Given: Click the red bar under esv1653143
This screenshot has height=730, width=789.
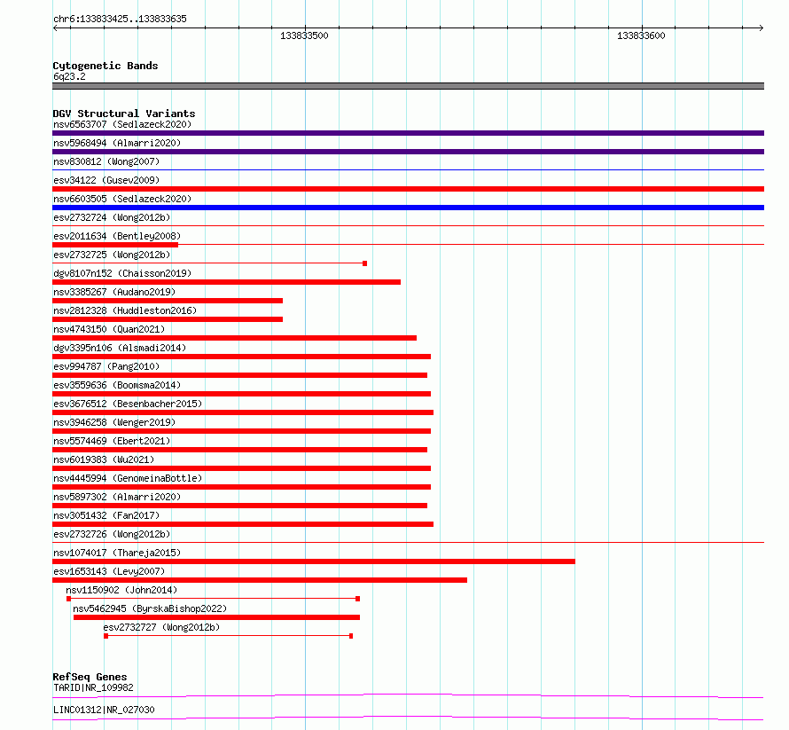Looking at the screenshot, I should (x=260, y=580).
